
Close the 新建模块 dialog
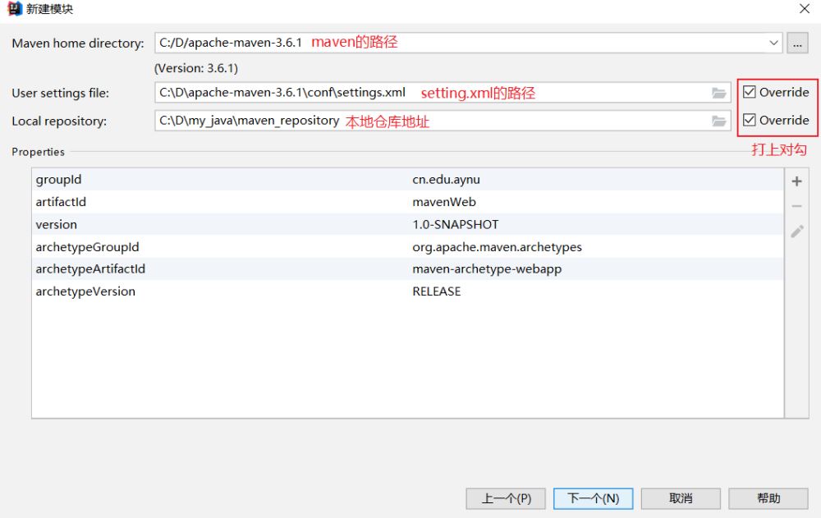[x=805, y=9]
